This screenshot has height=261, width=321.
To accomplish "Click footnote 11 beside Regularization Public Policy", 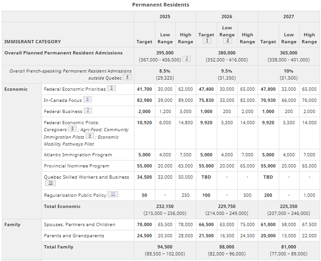I will click(113, 194).
